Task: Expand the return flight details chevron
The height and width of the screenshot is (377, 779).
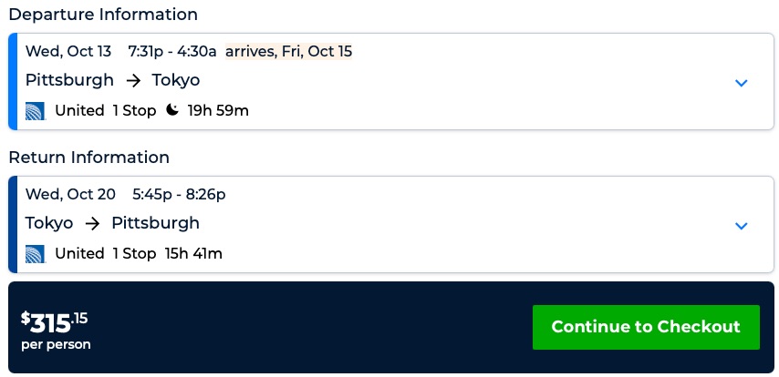Action: click(741, 225)
